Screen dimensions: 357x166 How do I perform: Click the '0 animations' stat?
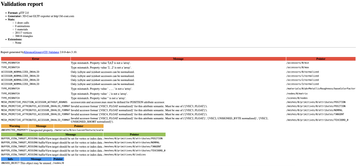(x=23, y=26)
